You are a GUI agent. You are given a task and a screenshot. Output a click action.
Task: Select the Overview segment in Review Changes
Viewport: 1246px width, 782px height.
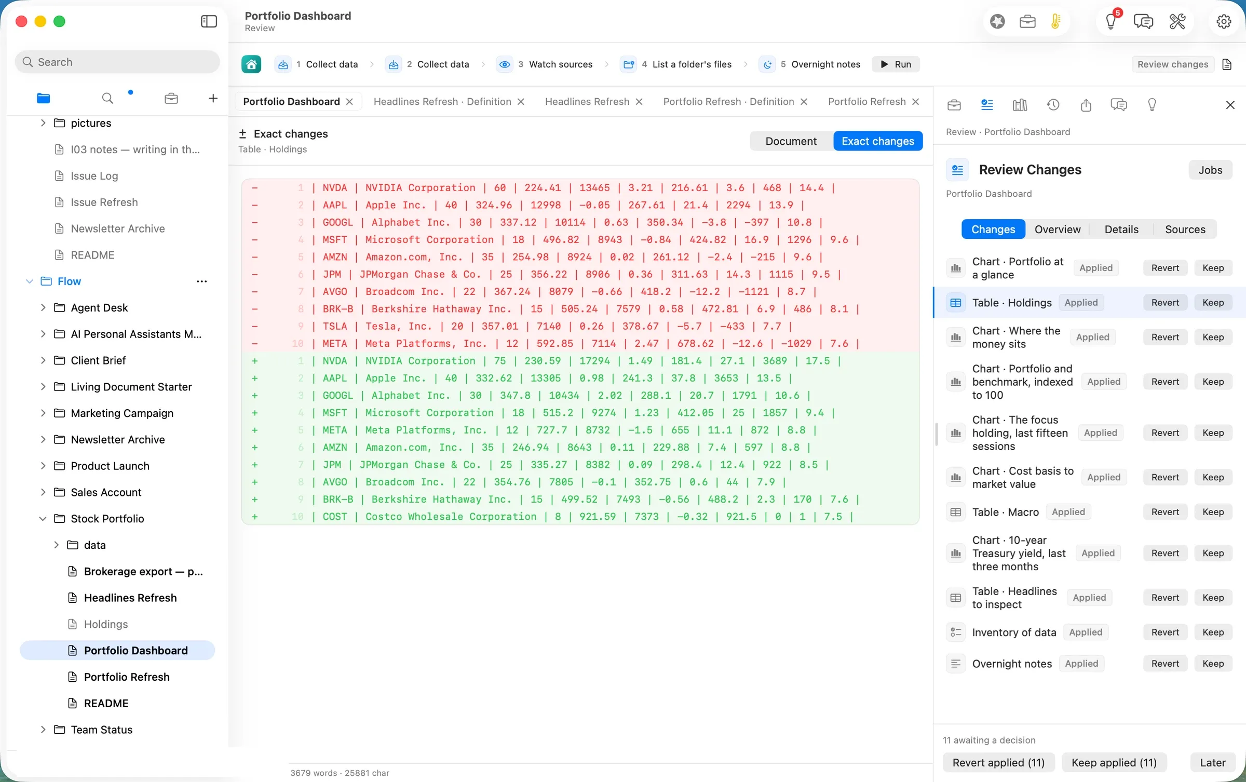[x=1057, y=229]
